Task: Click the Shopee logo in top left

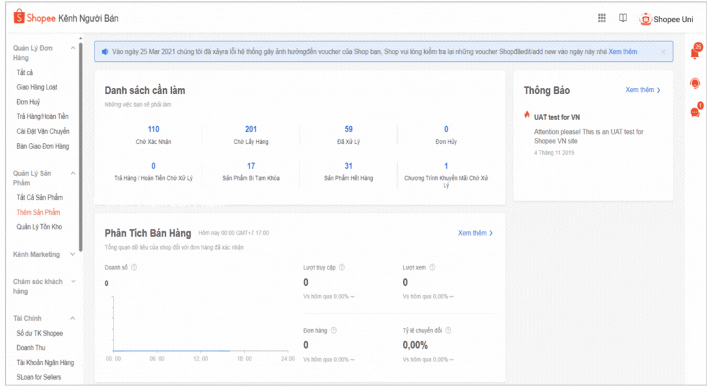Action: pos(35,18)
